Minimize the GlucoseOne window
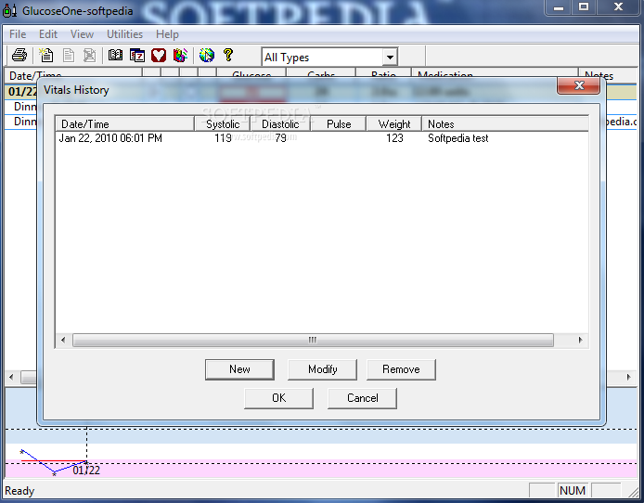644x503 pixels. coord(558,7)
